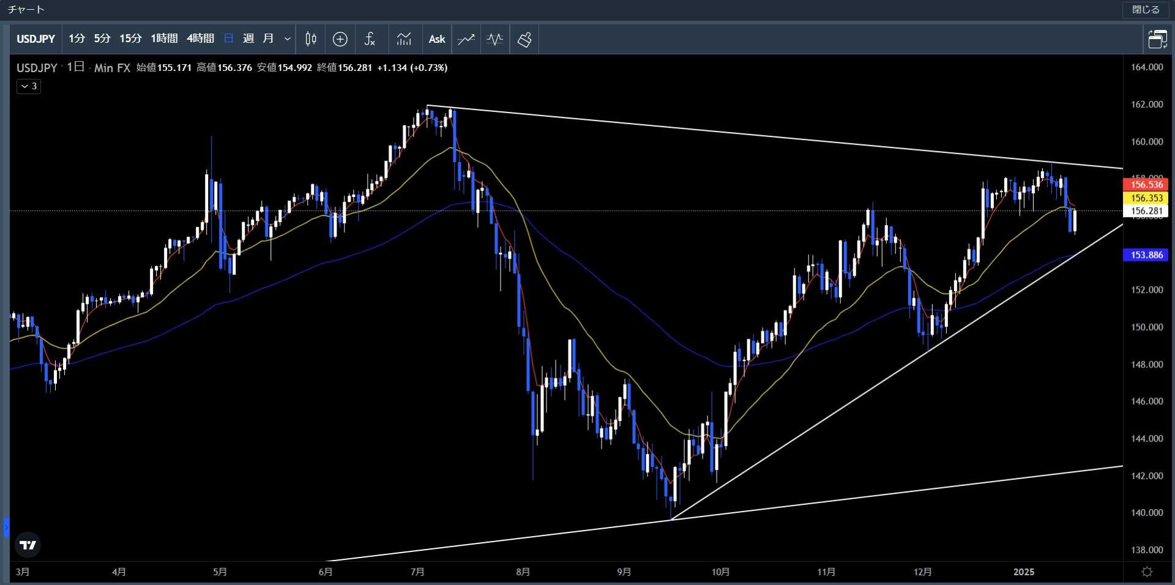This screenshot has height=585, width=1175.
Task: Switch to the weekly 週 timeframe
Action: click(x=248, y=39)
